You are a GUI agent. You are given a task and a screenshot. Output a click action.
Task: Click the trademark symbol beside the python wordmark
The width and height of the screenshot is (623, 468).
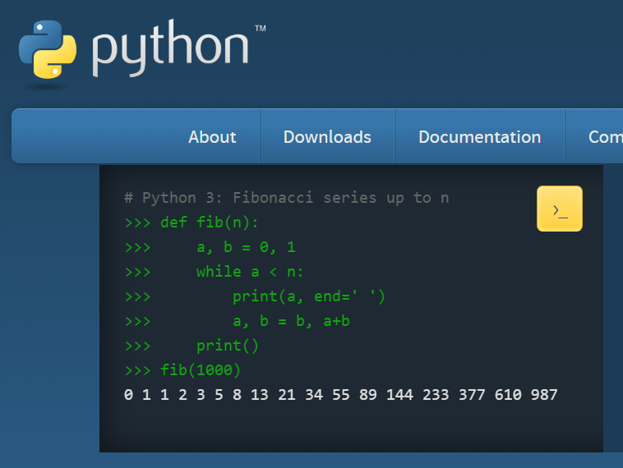click(260, 29)
